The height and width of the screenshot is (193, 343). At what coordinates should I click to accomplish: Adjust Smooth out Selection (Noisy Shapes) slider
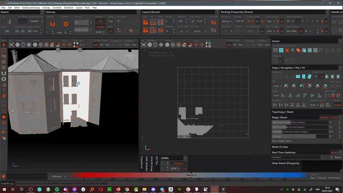point(300,132)
